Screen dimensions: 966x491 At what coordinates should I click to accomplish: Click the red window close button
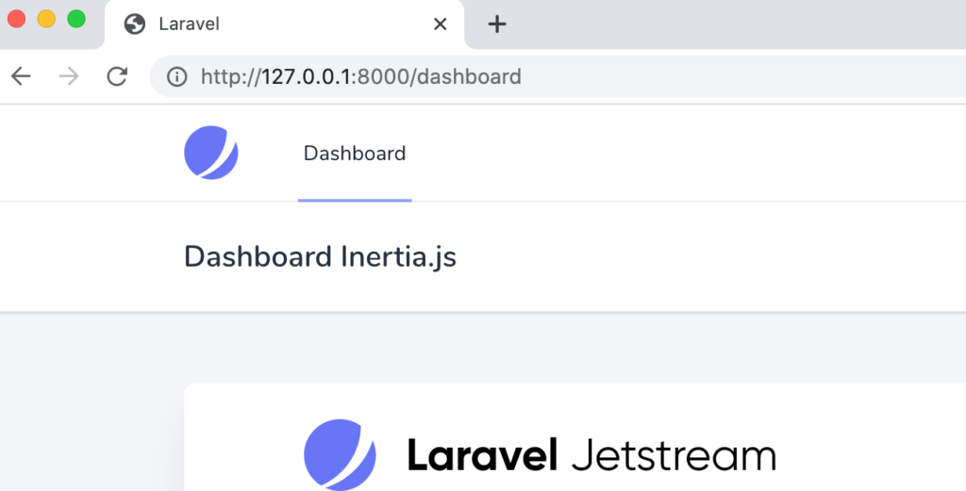(x=17, y=19)
